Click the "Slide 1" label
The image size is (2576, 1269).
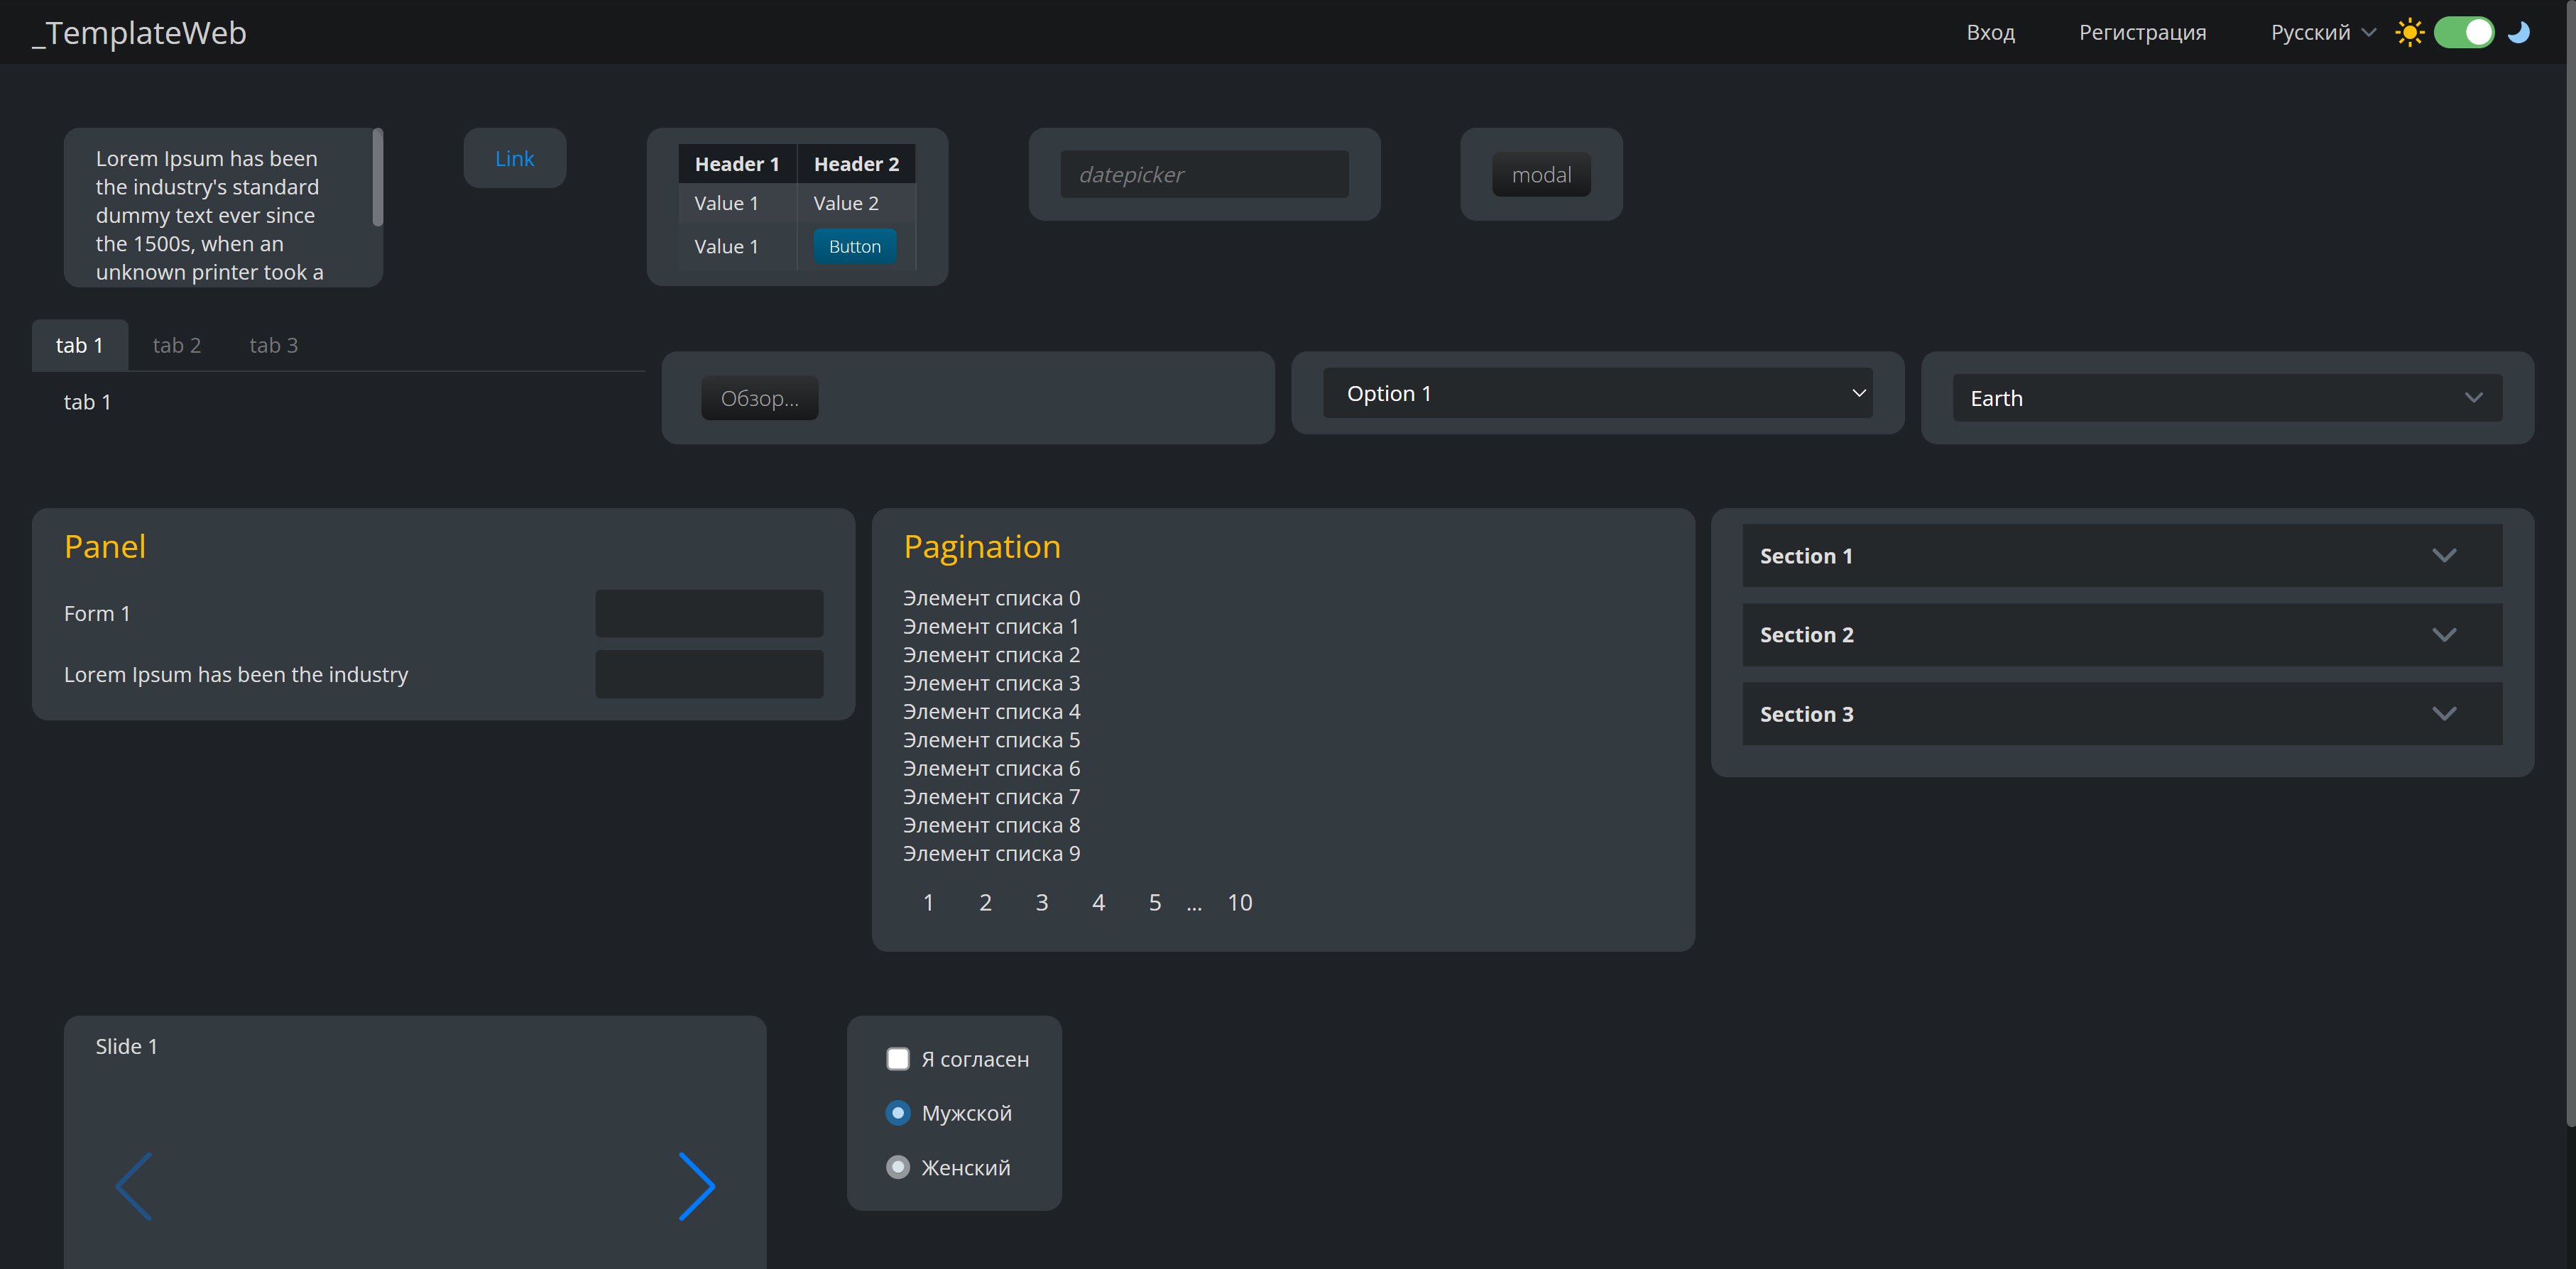point(126,1046)
